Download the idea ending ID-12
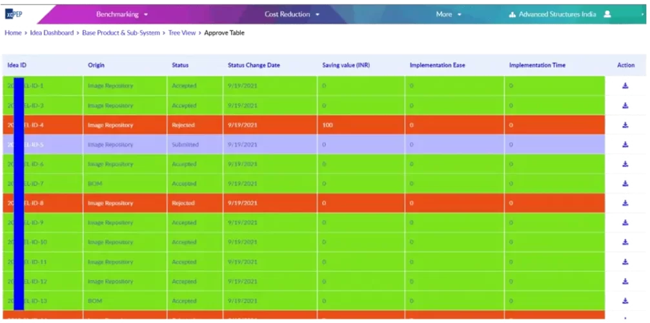650x323 pixels. pyautogui.click(x=625, y=281)
